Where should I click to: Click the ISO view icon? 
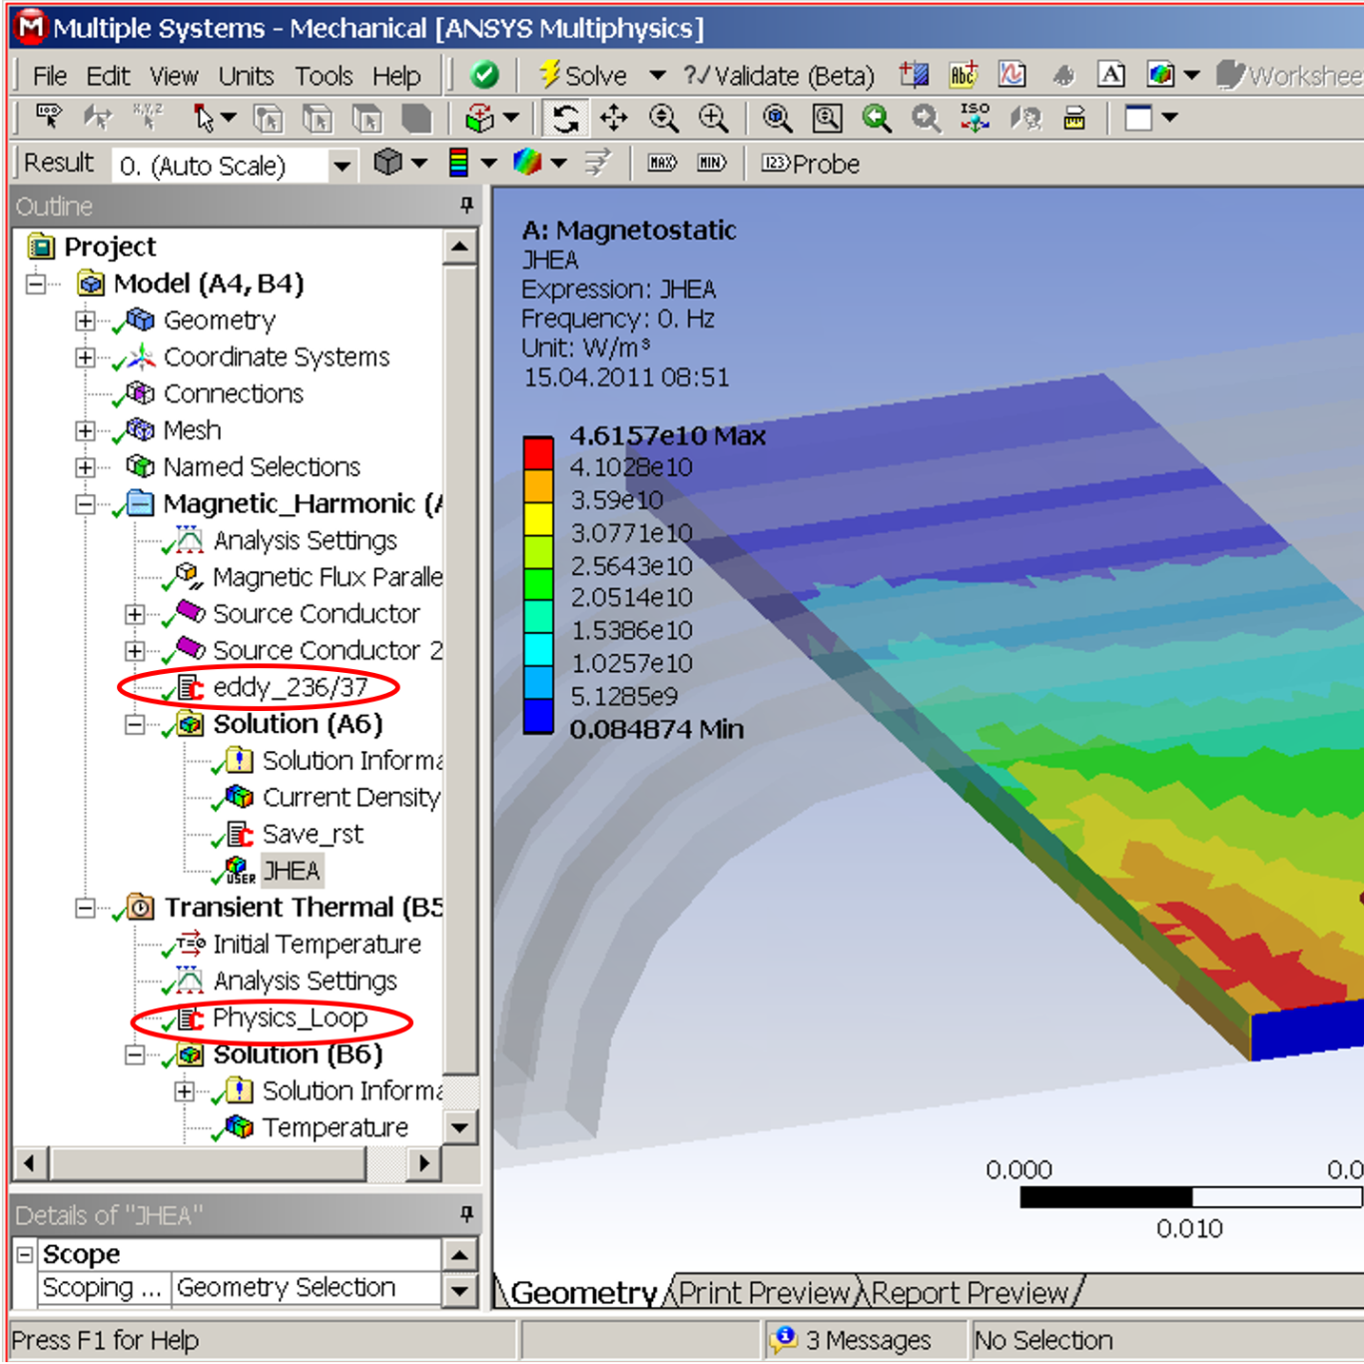point(975,118)
